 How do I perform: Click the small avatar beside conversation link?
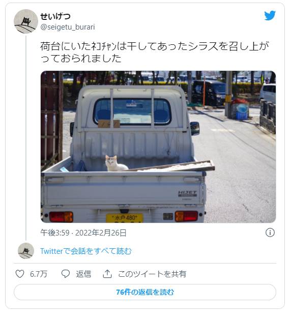point(26,251)
